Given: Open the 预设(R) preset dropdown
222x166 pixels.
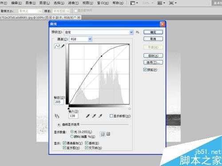Looking at the screenshot, I should [x=99, y=32].
